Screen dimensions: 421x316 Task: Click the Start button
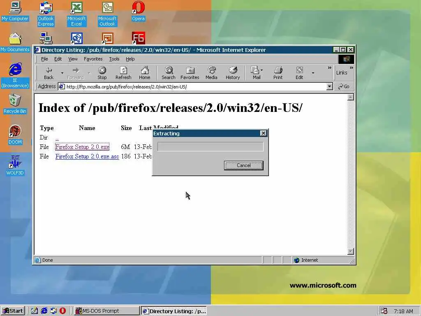point(13,311)
